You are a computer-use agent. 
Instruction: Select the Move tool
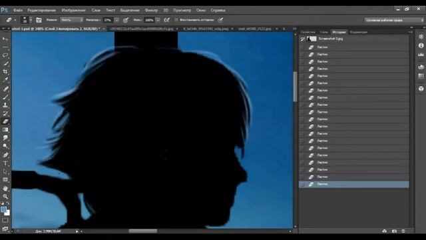click(x=5, y=39)
